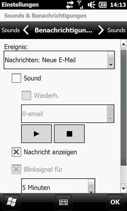Click the clock showing 14:13
Viewport: 127px width, 211px height.
(118, 5)
